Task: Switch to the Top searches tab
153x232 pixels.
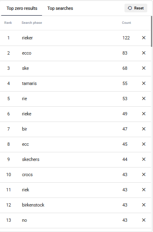Action: [60, 8]
